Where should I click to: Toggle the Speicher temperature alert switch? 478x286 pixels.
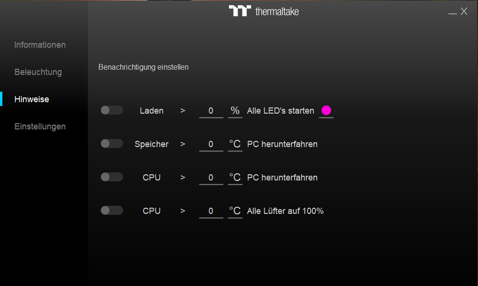pos(112,143)
